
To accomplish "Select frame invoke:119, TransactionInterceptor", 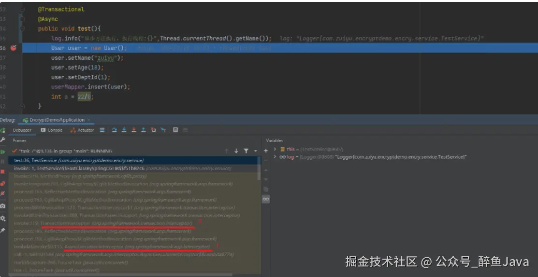I will (134, 223).
